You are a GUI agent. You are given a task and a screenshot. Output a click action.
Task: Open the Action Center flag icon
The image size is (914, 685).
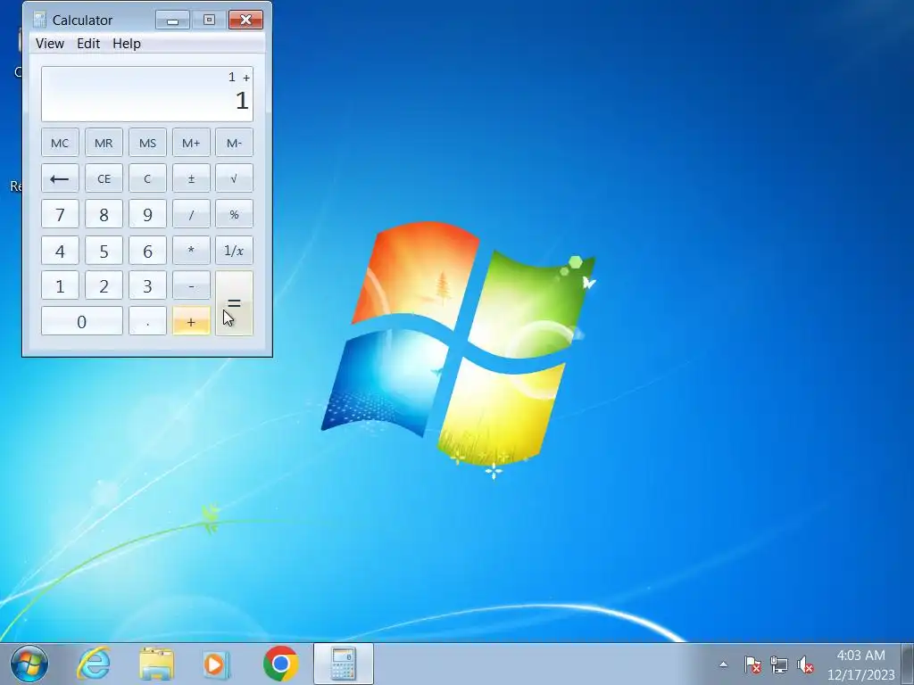click(x=752, y=664)
